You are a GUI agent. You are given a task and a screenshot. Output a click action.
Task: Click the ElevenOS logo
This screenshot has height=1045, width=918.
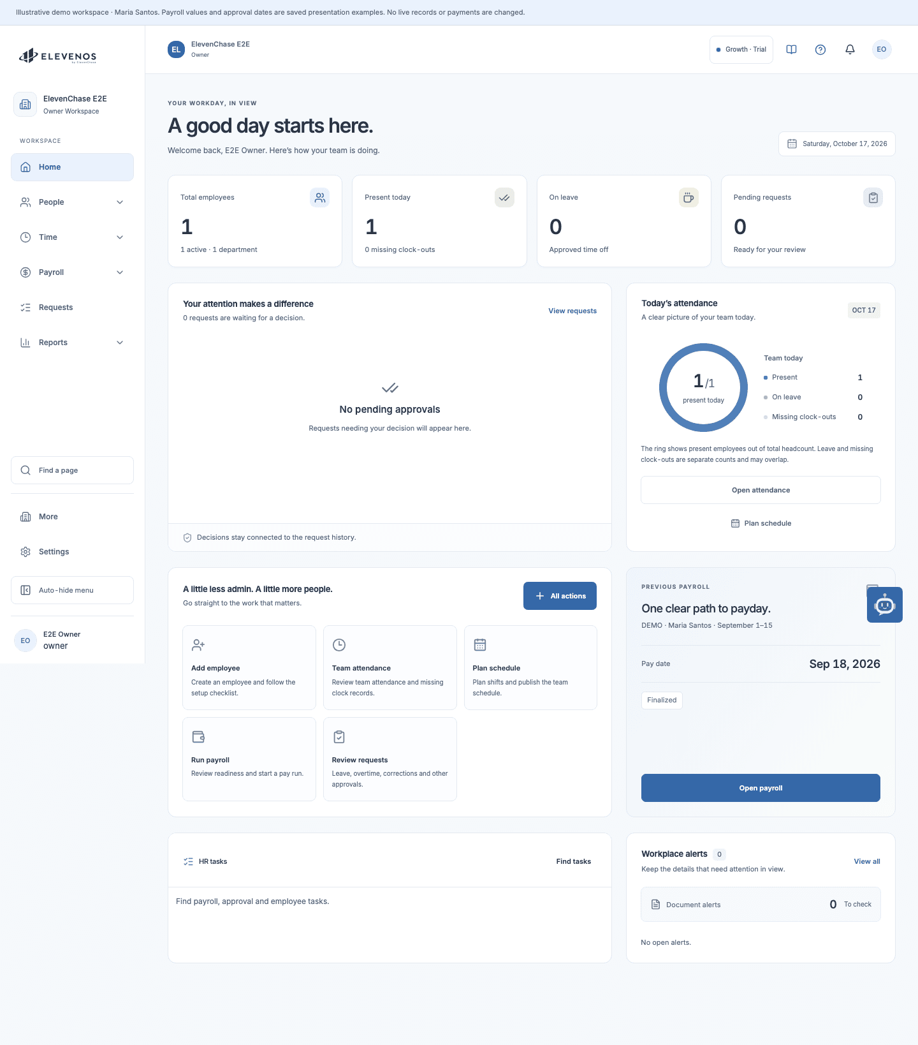pyautogui.click(x=58, y=56)
